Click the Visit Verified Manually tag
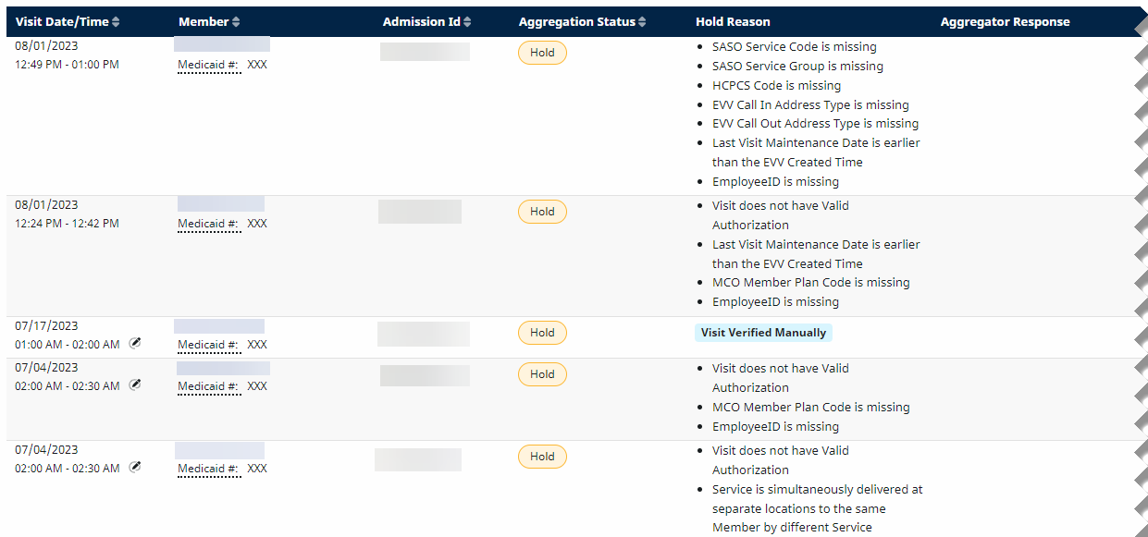1148x537 pixels. [x=763, y=333]
